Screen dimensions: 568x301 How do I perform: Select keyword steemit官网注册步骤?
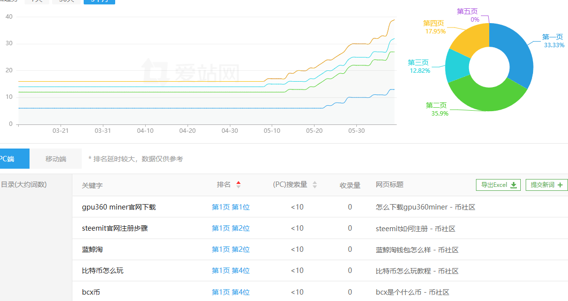pos(115,228)
